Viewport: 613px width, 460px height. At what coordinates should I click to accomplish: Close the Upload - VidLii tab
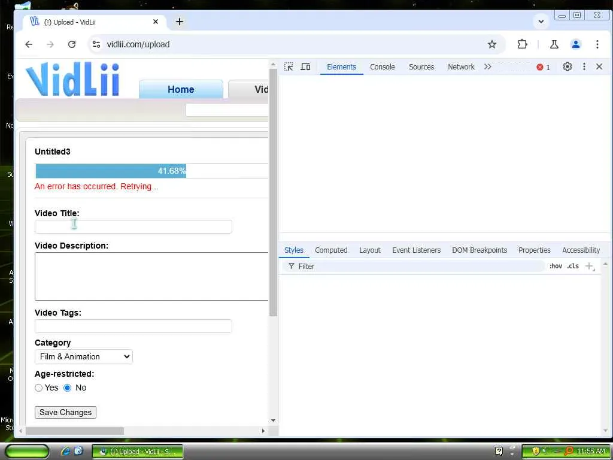156,22
